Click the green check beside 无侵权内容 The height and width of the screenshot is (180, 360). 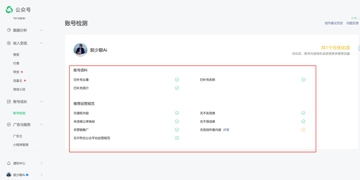click(177, 113)
